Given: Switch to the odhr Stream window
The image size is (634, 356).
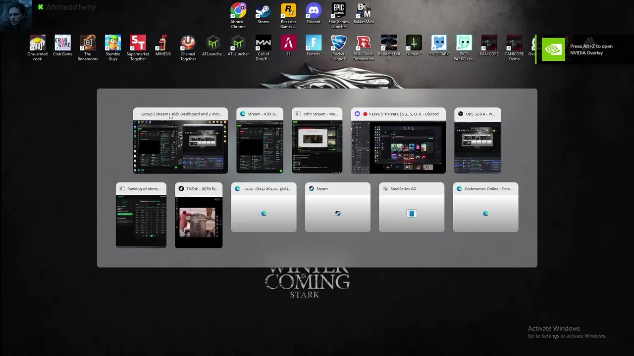Looking at the screenshot, I should (317, 140).
